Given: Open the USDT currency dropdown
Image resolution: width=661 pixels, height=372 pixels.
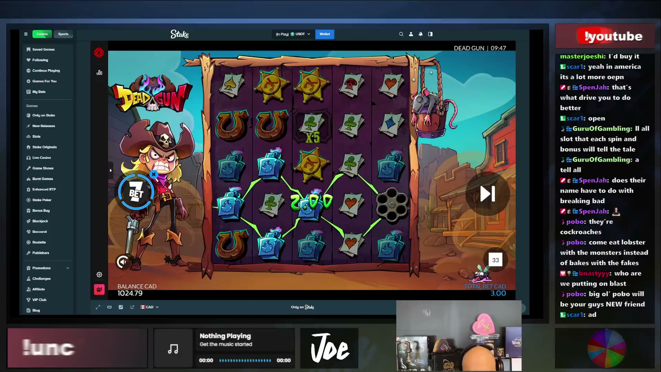Looking at the screenshot, I should pyautogui.click(x=293, y=34).
